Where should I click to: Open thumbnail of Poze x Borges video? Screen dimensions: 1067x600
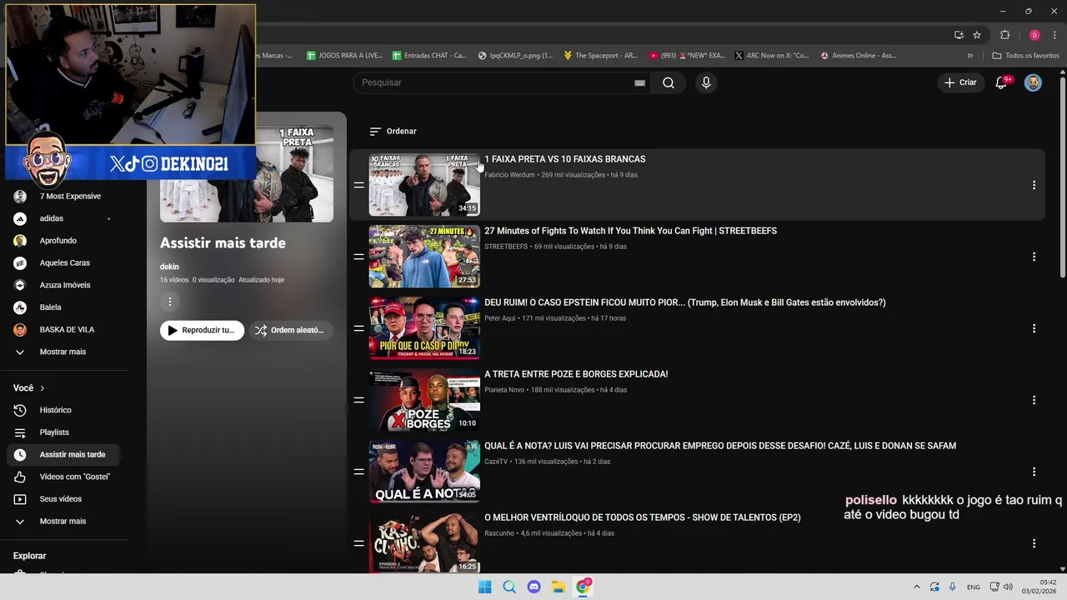(x=424, y=400)
